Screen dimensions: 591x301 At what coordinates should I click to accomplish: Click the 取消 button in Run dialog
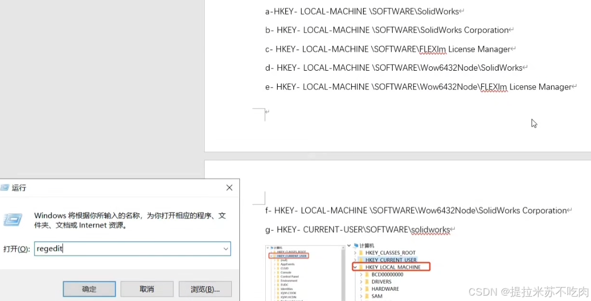tap(147, 289)
